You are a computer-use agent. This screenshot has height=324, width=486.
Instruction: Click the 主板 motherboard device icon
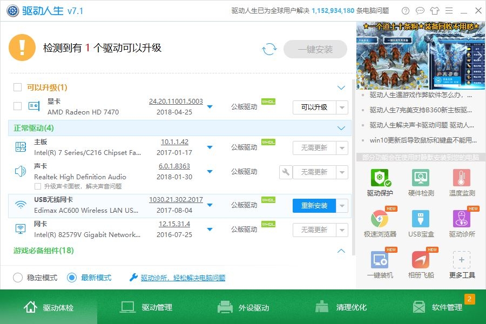tap(21, 147)
